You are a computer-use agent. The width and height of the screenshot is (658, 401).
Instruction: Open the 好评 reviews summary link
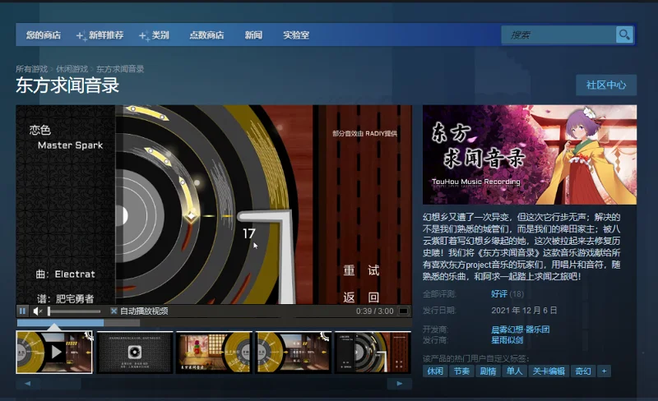[x=499, y=294]
